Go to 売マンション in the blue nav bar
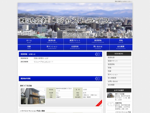 tap(52, 47)
